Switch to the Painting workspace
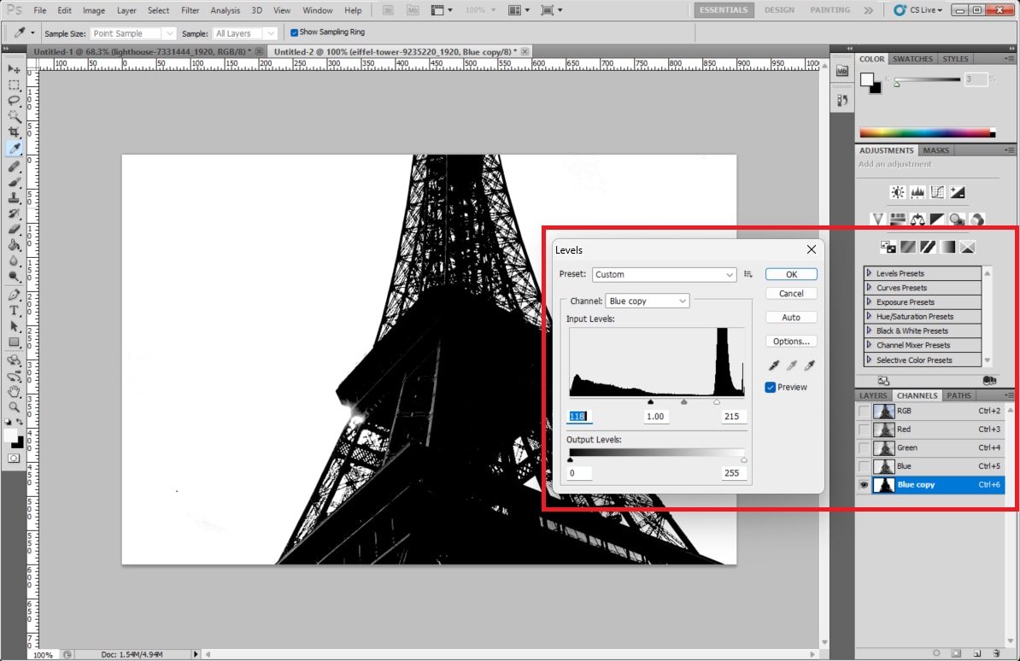 (x=829, y=10)
